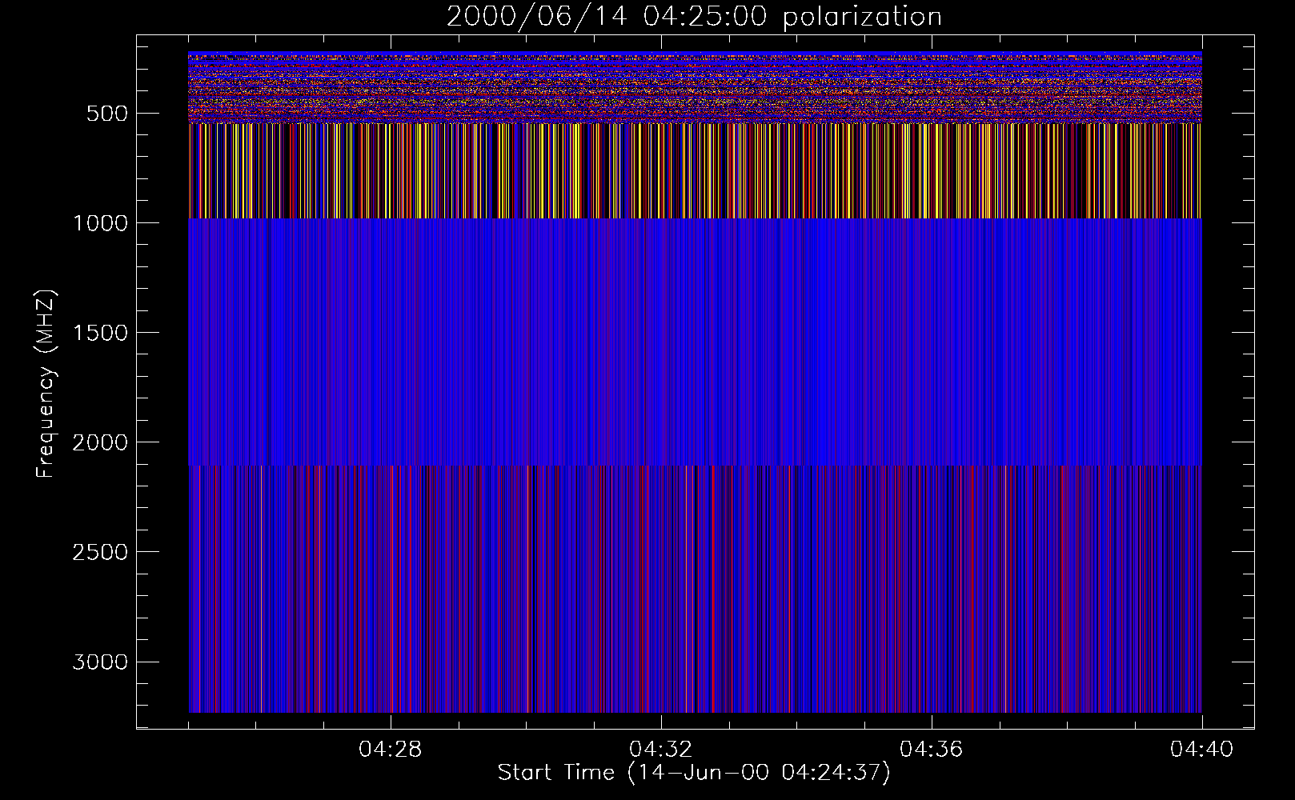Click the 2000 frequency tick label

point(99,442)
